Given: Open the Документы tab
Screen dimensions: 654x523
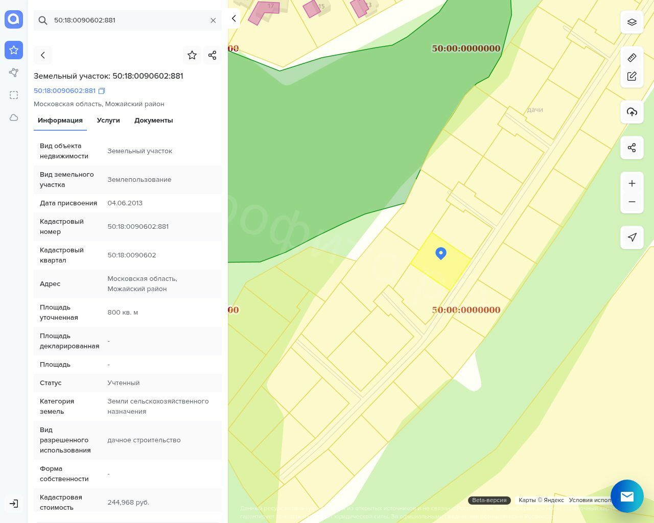Looking at the screenshot, I should click(153, 121).
